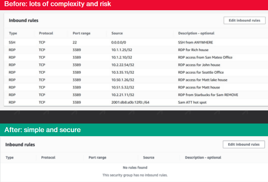Image resolution: width=268 pixels, height=182 pixels.
Task: Select the Type column header in Before table
Action: pos(13,33)
